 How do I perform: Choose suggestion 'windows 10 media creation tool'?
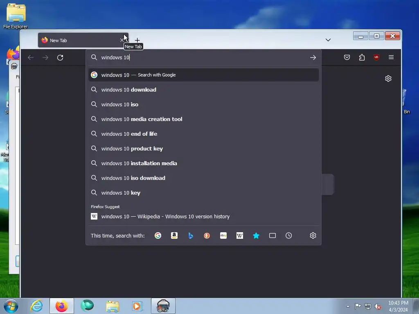coord(203,119)
